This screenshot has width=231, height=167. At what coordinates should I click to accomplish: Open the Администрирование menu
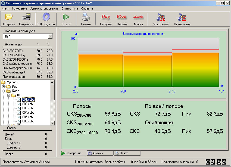pos(44,8)
